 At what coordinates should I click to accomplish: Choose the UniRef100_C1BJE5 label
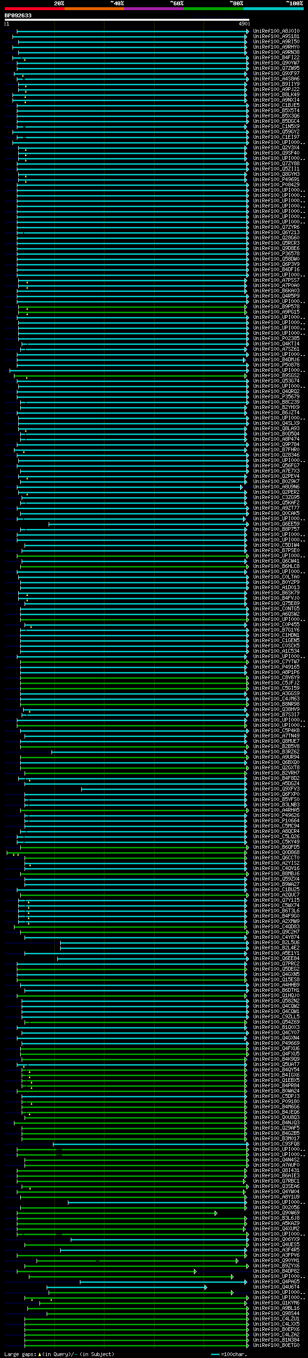point(276,105)
